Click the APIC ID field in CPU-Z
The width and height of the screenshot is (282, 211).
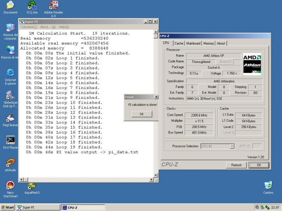tap(257, 146)
